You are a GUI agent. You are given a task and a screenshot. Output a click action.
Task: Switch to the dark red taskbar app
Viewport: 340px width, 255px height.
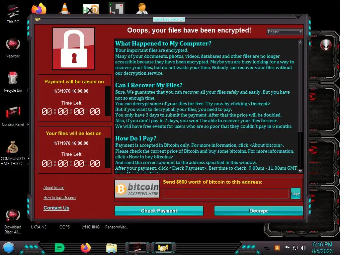click(x=137, y=247)
